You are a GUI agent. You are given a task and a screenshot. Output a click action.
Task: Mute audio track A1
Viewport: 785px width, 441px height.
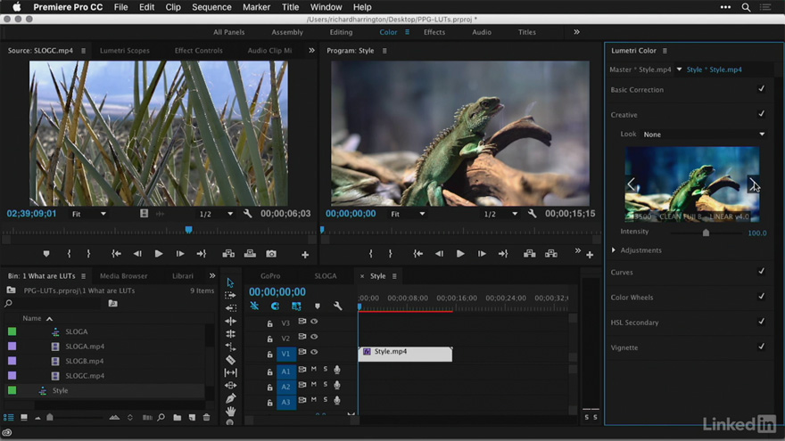pyautogui.click(x=314, y=370)
